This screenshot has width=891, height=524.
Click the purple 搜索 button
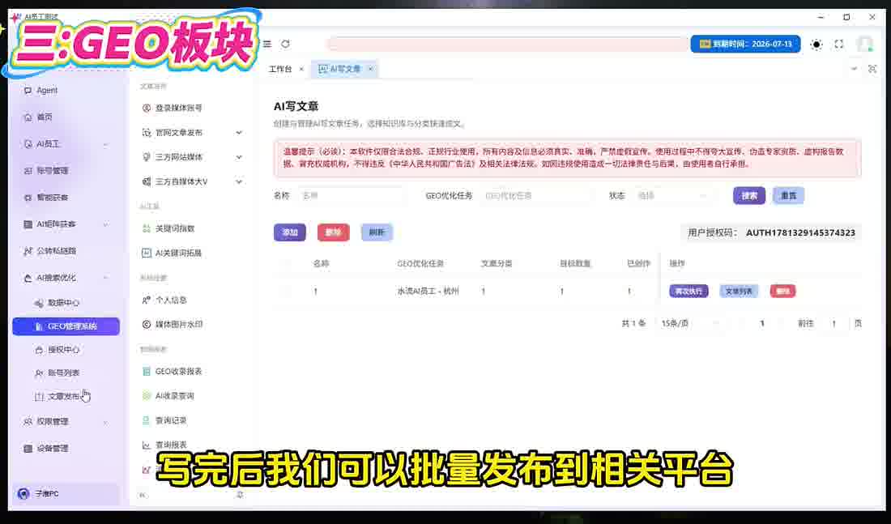click(749, 195)
